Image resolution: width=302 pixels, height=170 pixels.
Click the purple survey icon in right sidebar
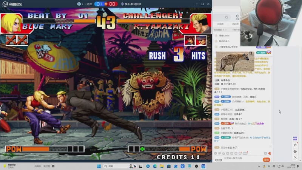(295, 138)
